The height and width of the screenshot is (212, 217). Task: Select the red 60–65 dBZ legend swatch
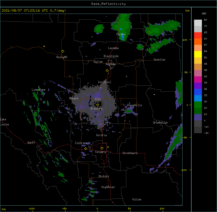tap(198, 35)
